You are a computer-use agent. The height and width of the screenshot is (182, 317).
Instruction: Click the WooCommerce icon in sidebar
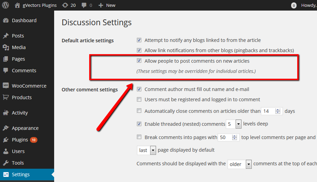pyautogui.click(x=6, y=86)
